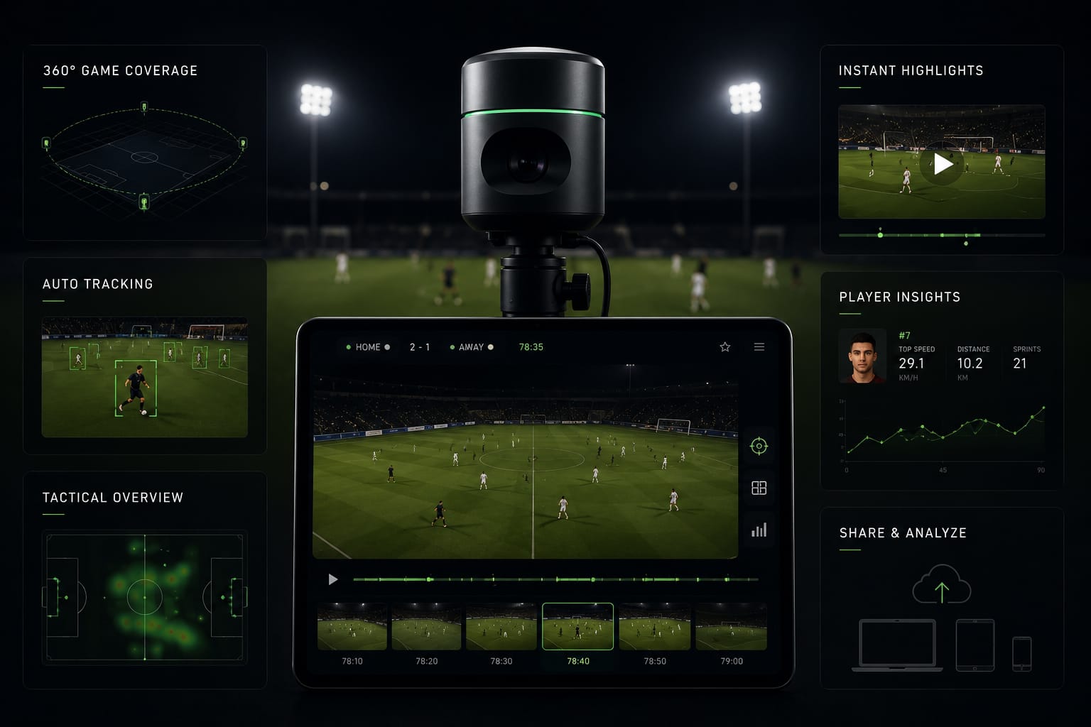The image size is (1091, 727).
Task: Click the right camera marker on coverage diagram
Action: [x=243, y=143]
